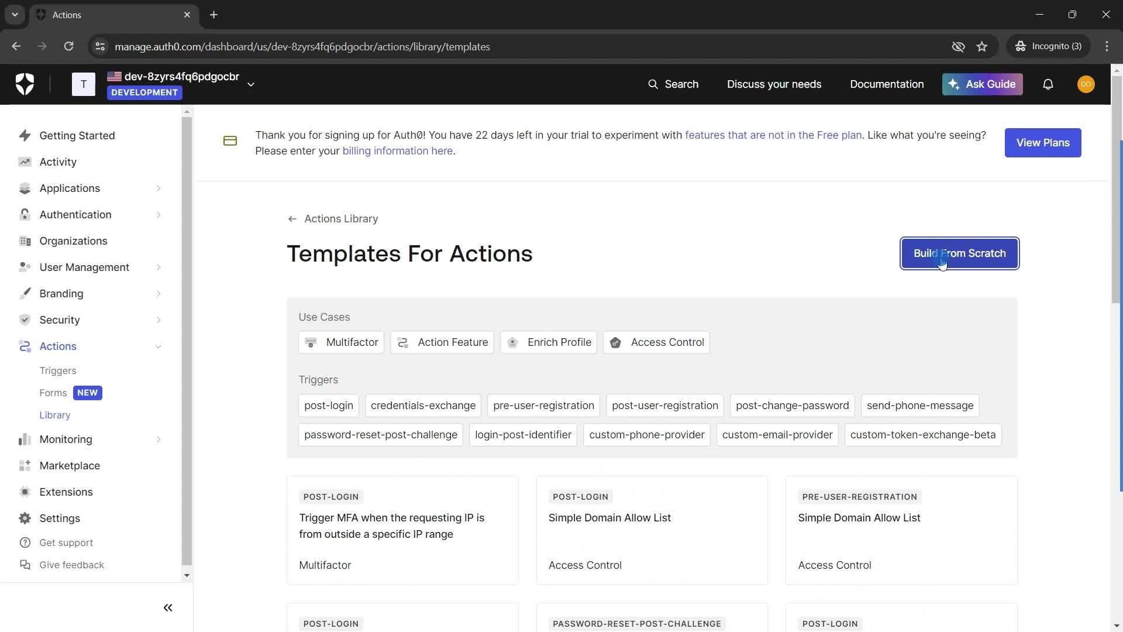Toggle the Enrich Profile use case filter

tap(549, 343)
